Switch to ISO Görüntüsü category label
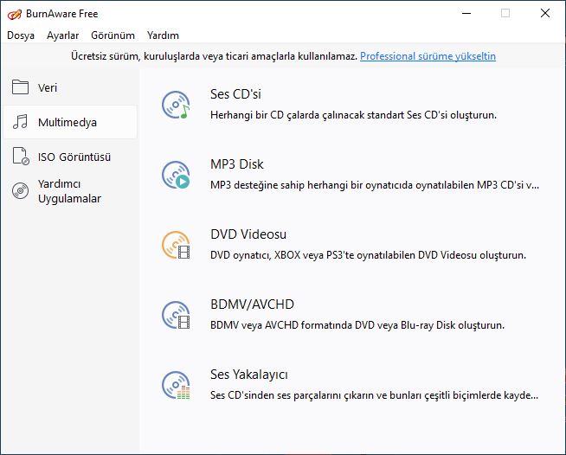The width and height of the screenshot is (566, 455). tap(74, 157)
